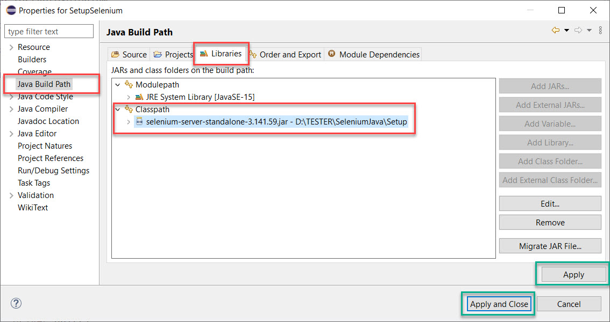Click the JRE System Library icon
The width and height of the screenshot is (610, 322).
pos(139,97)
